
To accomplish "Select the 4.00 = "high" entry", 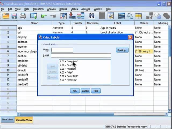I will pos(66,72).
